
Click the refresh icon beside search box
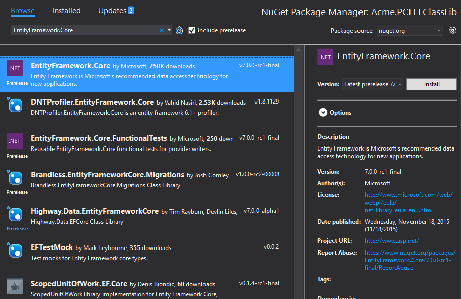pyautogui.click(x=179, y=30)
